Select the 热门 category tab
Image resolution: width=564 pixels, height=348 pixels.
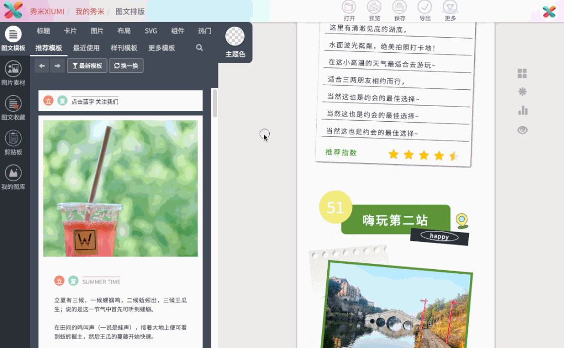tap(205, 31)
